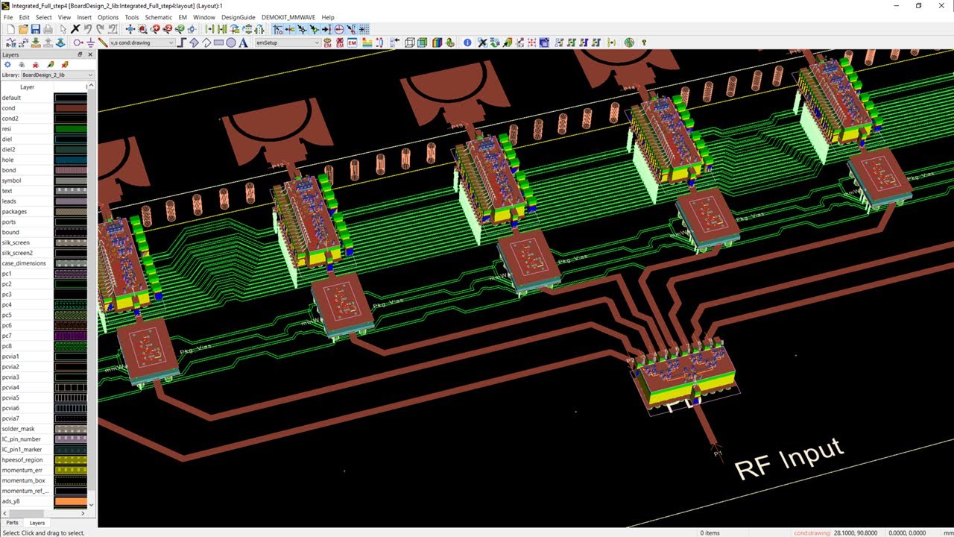Pick the Insert Path tool
Screen dimensions: 954x537
tap(182, 43)
